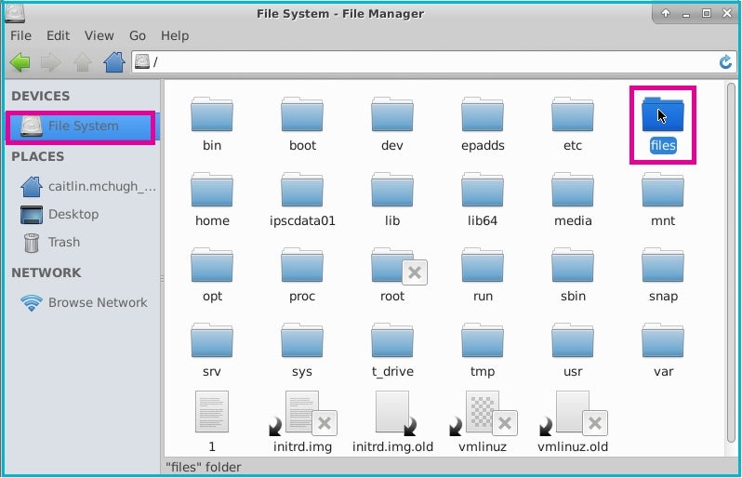Select the text file named 1
Image resolution: width=742 pixels, height=478 pixels.
tap(212, 413)
